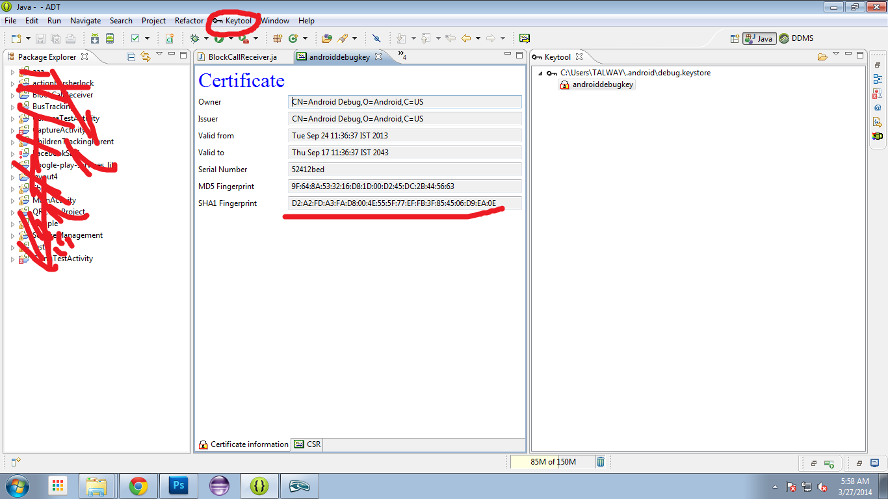The height and width of the screenshot is (499, 888).
Task: Click the New Java Package icon
Action: [278, 38]
